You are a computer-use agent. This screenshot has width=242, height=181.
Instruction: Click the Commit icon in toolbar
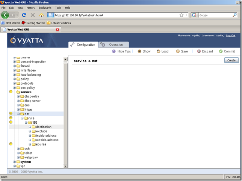click(x=221, y=51)
